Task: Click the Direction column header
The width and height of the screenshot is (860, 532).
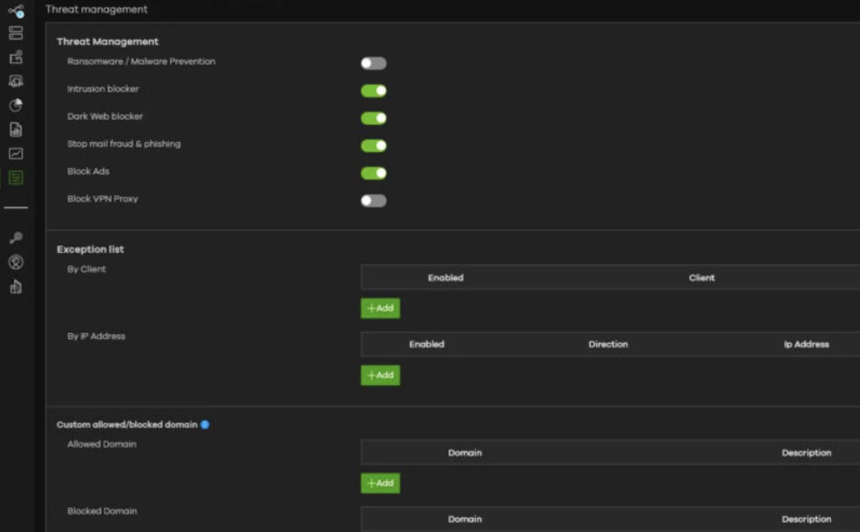Action: [608, 344]
